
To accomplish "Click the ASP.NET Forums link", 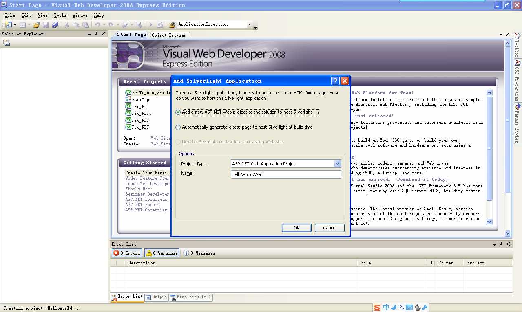I will point(143,204).
